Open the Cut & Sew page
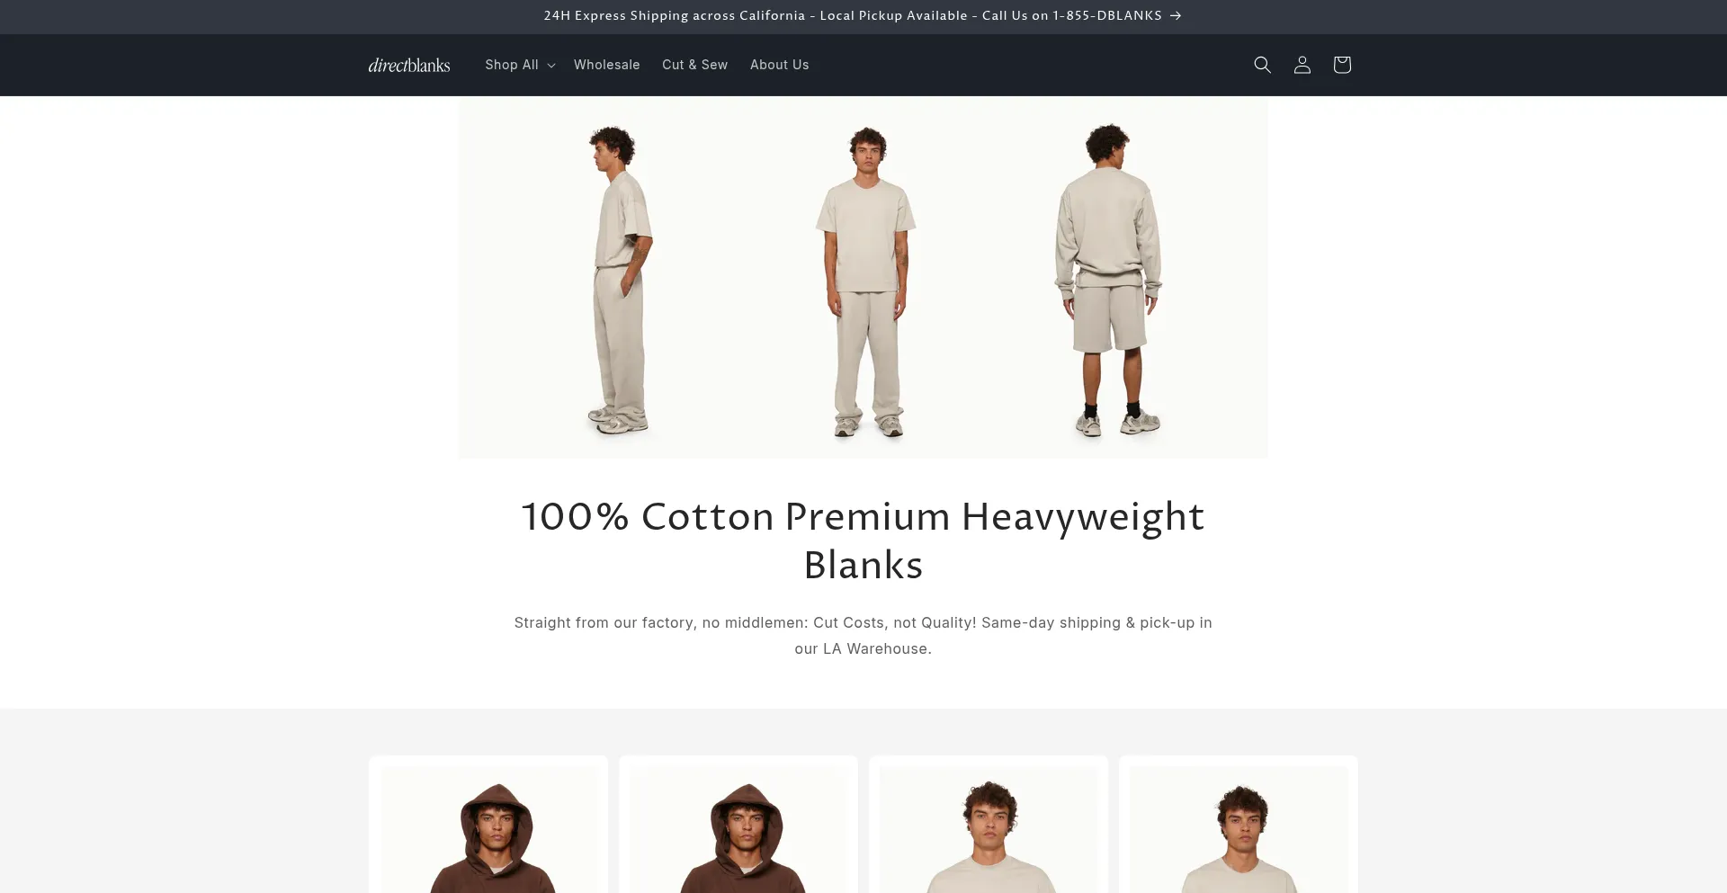Screen dimensions: 1727x893 point(694,65)
